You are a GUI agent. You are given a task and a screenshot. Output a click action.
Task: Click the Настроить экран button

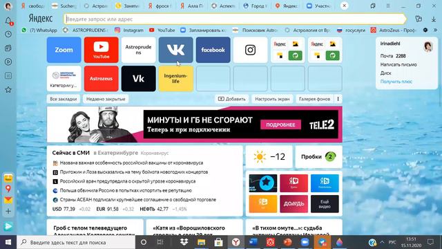272,99
